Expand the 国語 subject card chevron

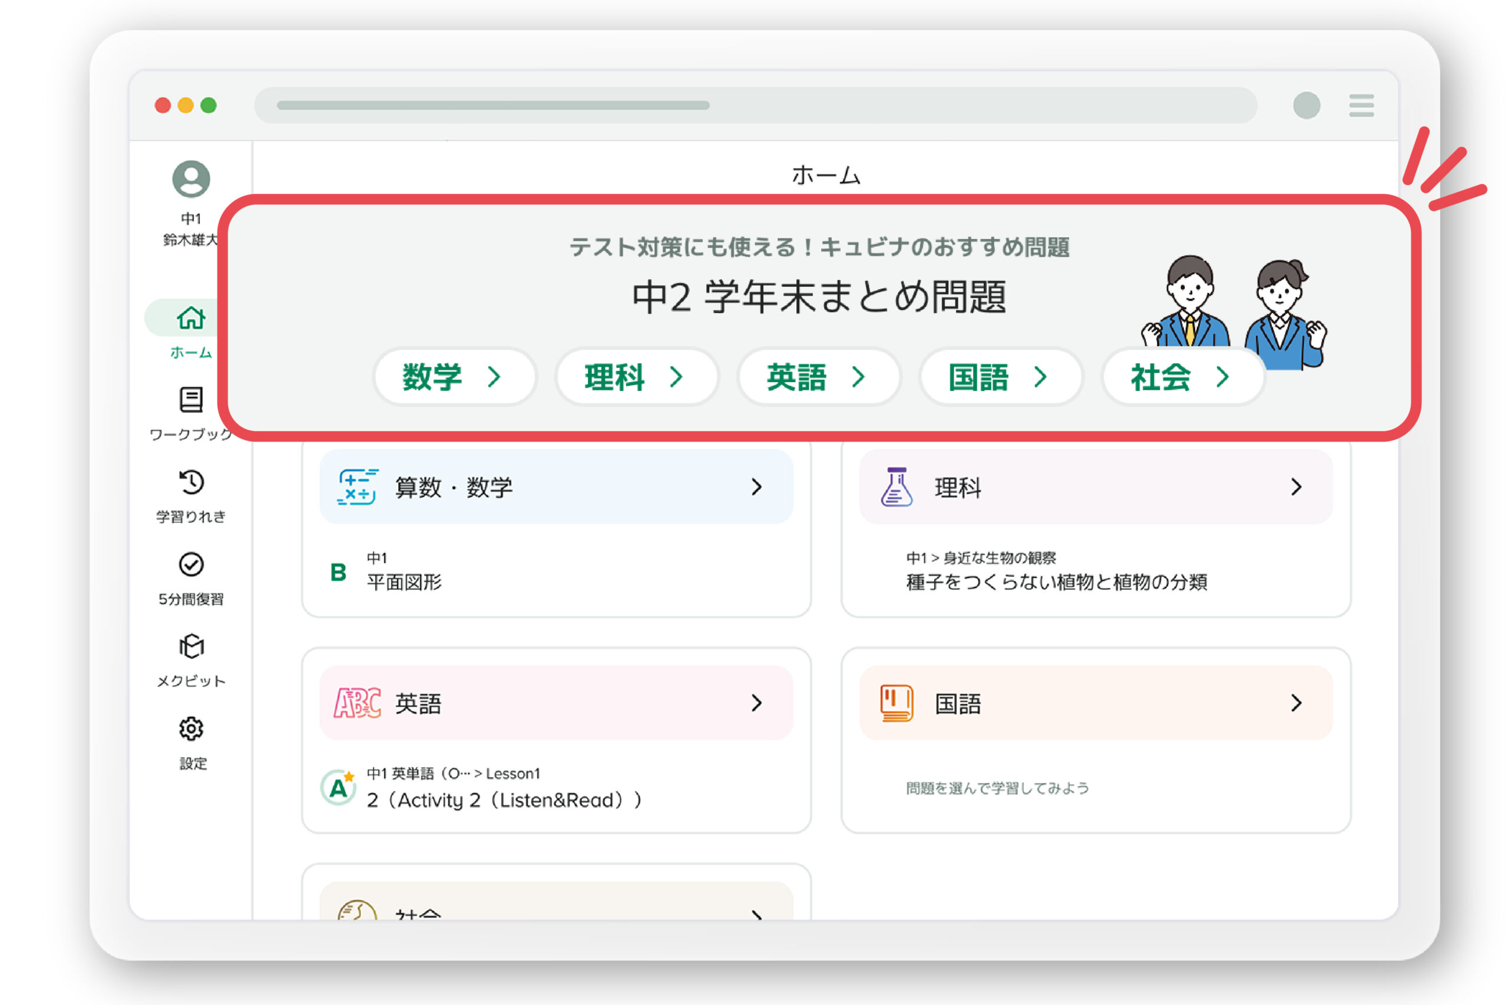point(1296,703)
